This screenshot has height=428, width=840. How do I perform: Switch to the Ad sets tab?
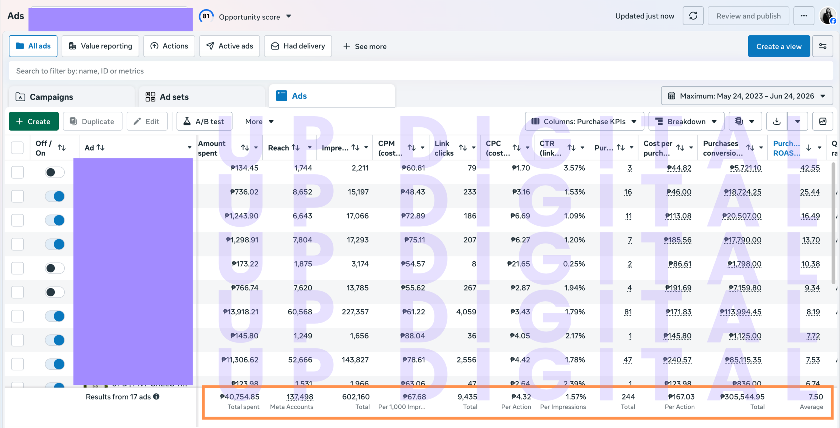click(x=201, y=97)
